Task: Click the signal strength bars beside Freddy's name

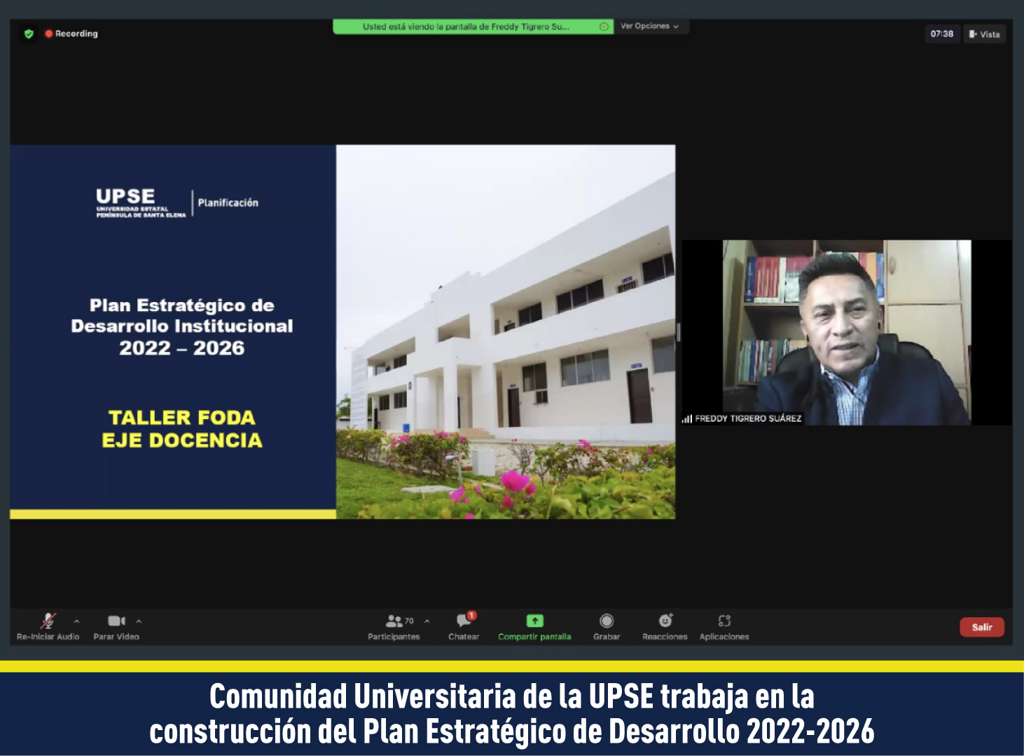Action: click(687, 419)
